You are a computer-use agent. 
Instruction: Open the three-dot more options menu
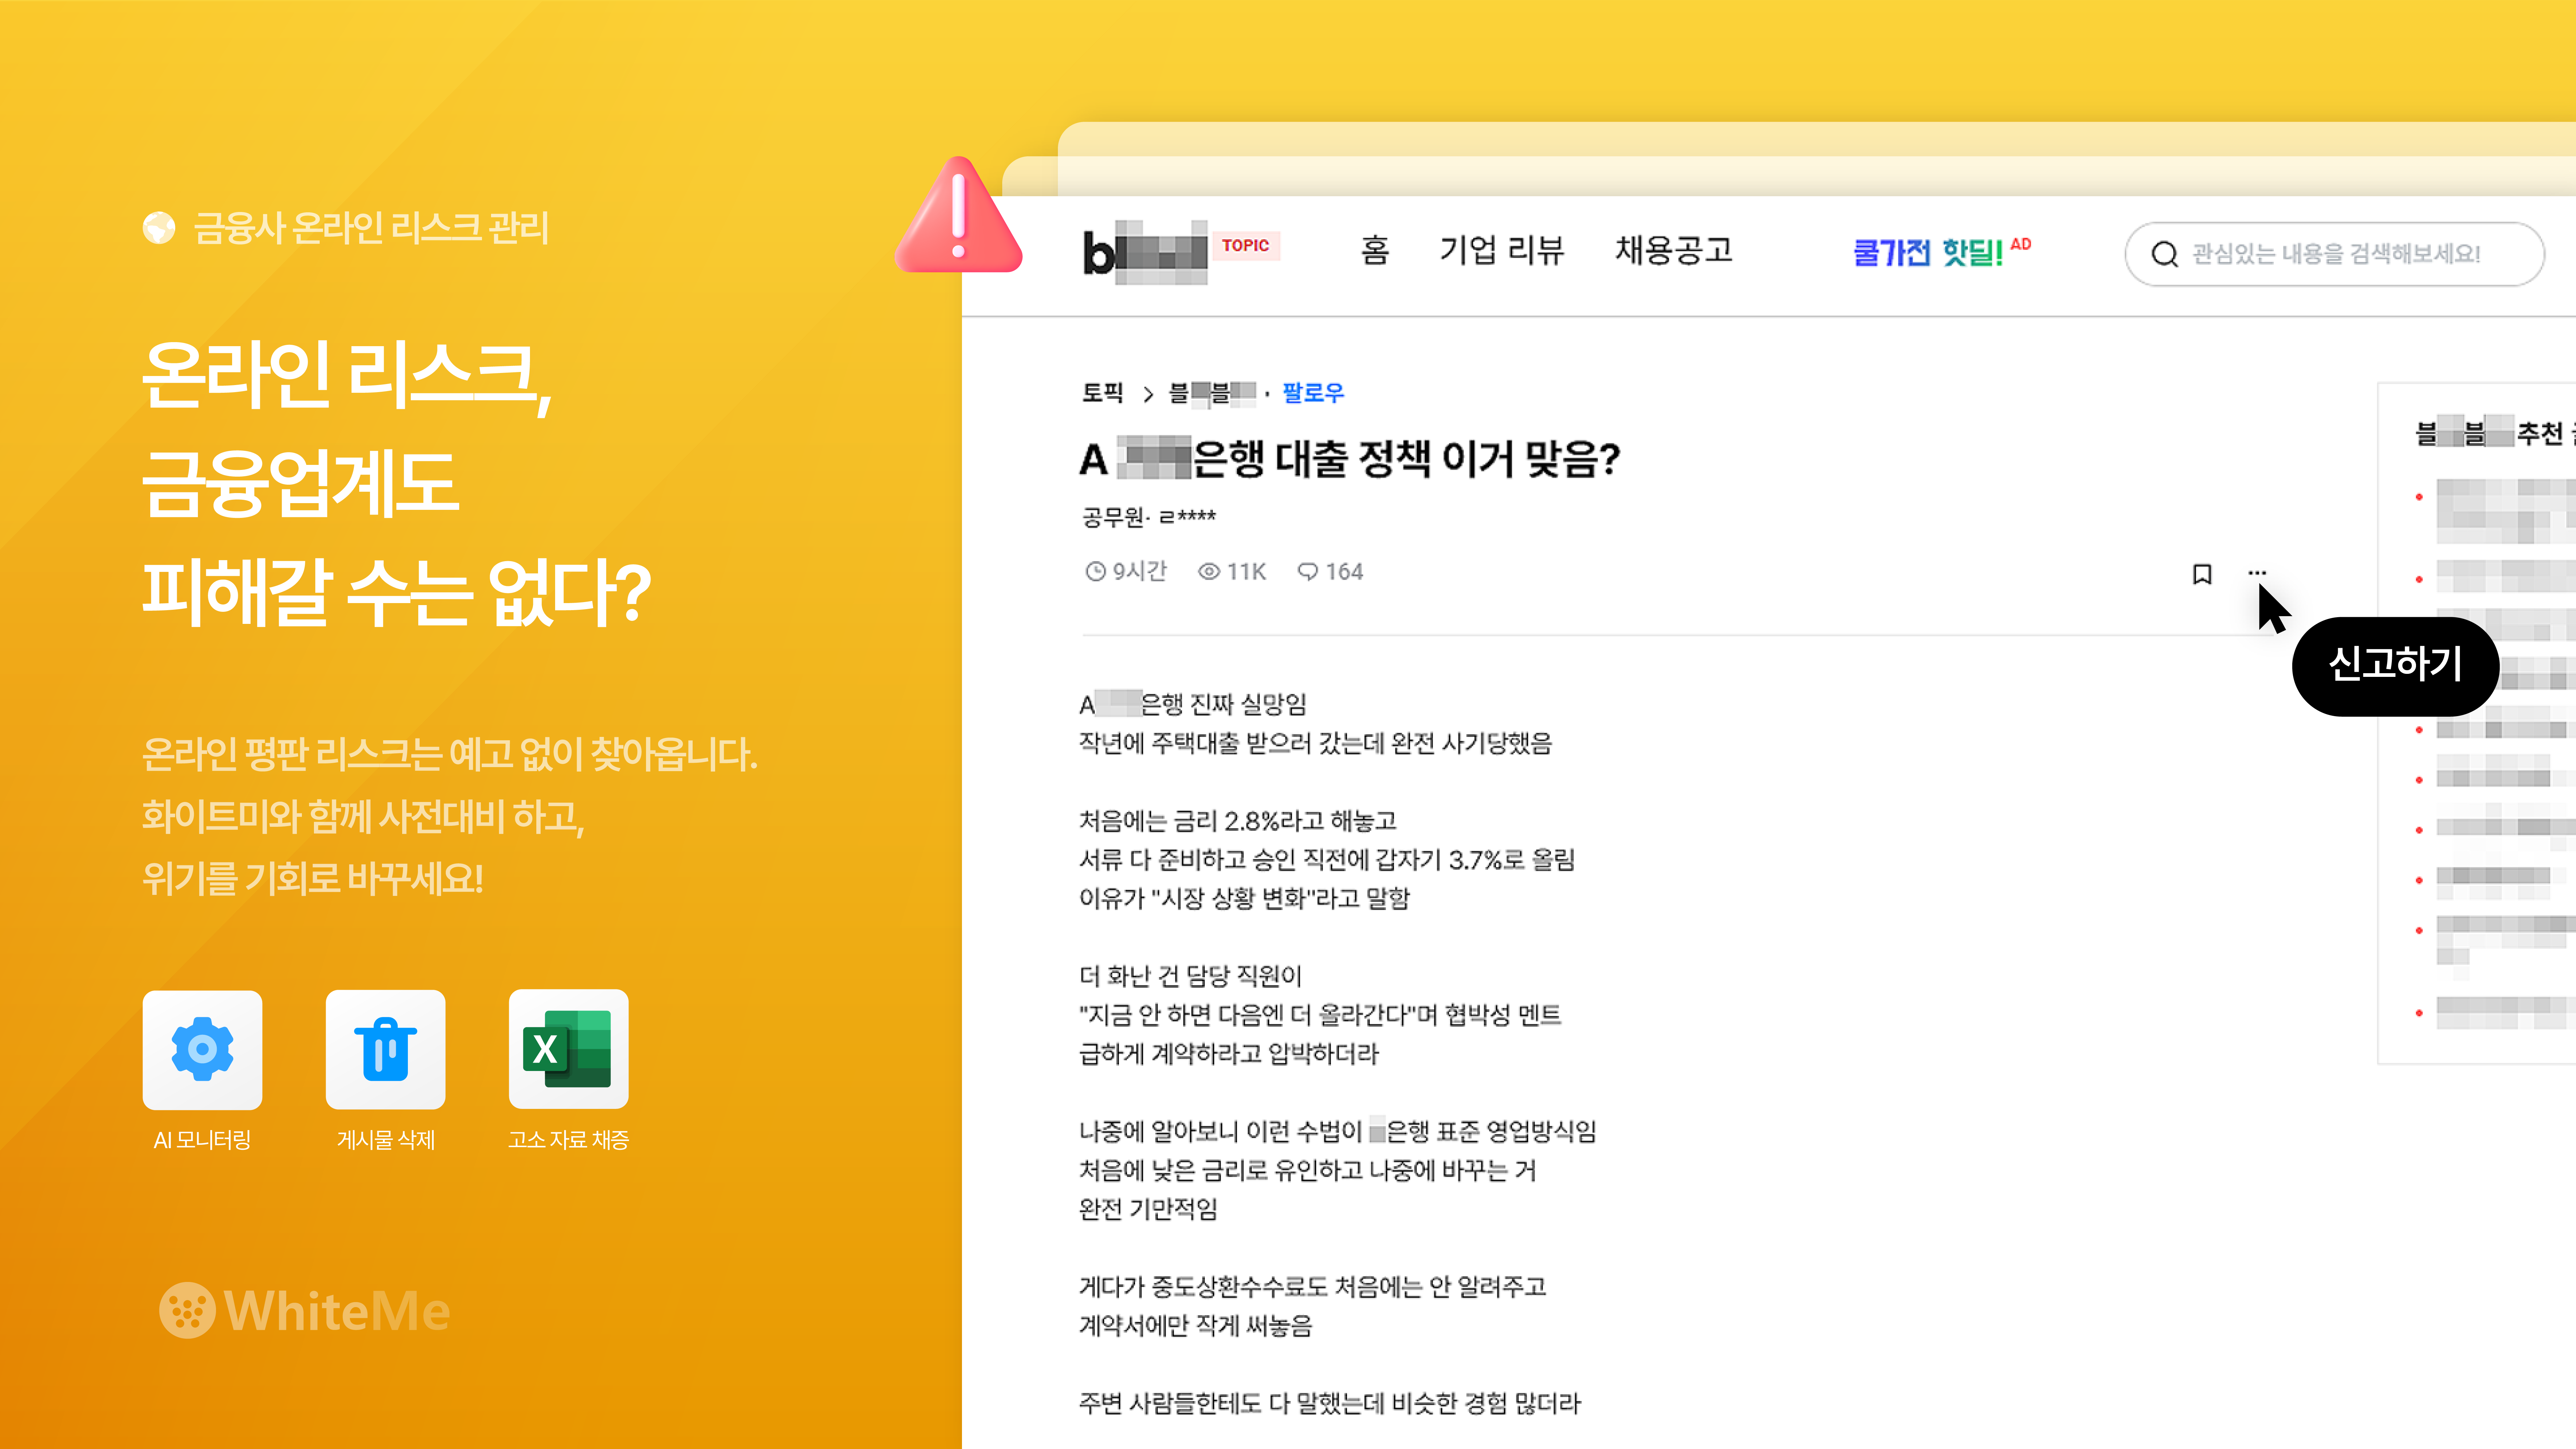coord(2257,573)
